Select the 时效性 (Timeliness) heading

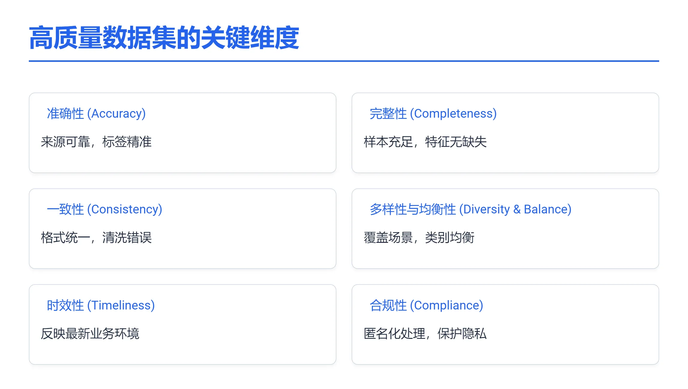101,305
